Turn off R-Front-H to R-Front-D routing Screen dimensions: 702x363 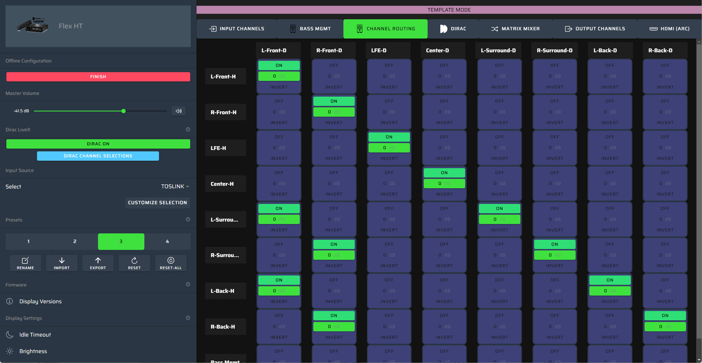(x=334, y=101)
